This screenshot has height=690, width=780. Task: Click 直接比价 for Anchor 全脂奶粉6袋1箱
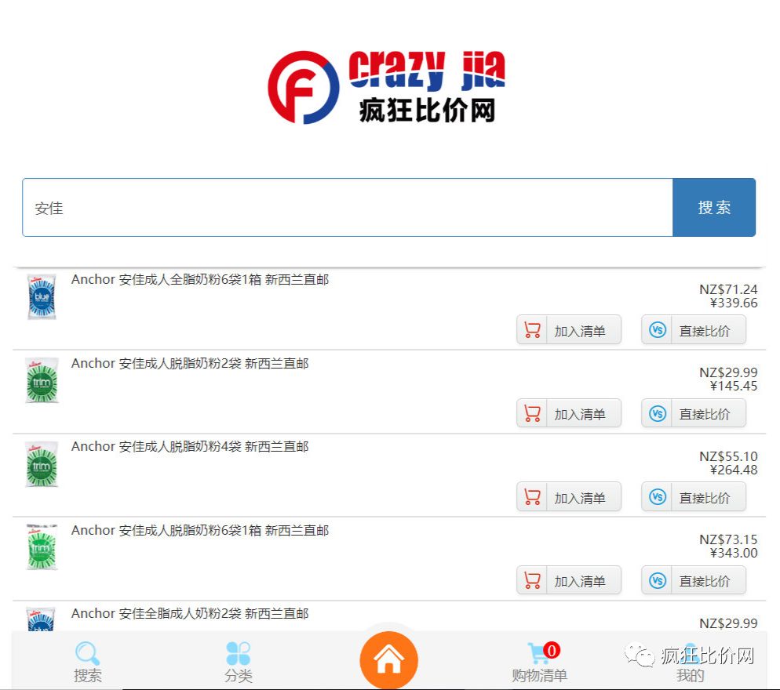pyautogui.click(x=705, y=329)
